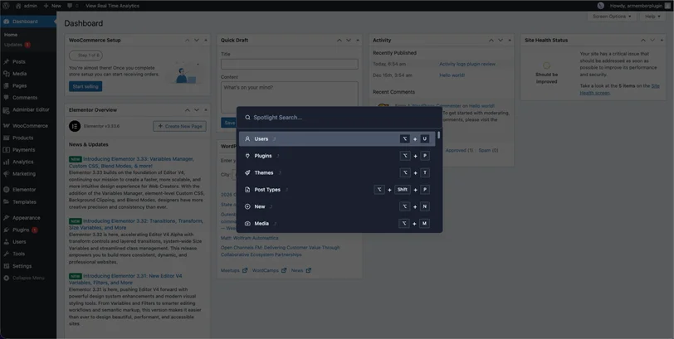This screenshot has height=339, width=674.
Task: Expand the Help dropdown tab
Action: point(652,17)
